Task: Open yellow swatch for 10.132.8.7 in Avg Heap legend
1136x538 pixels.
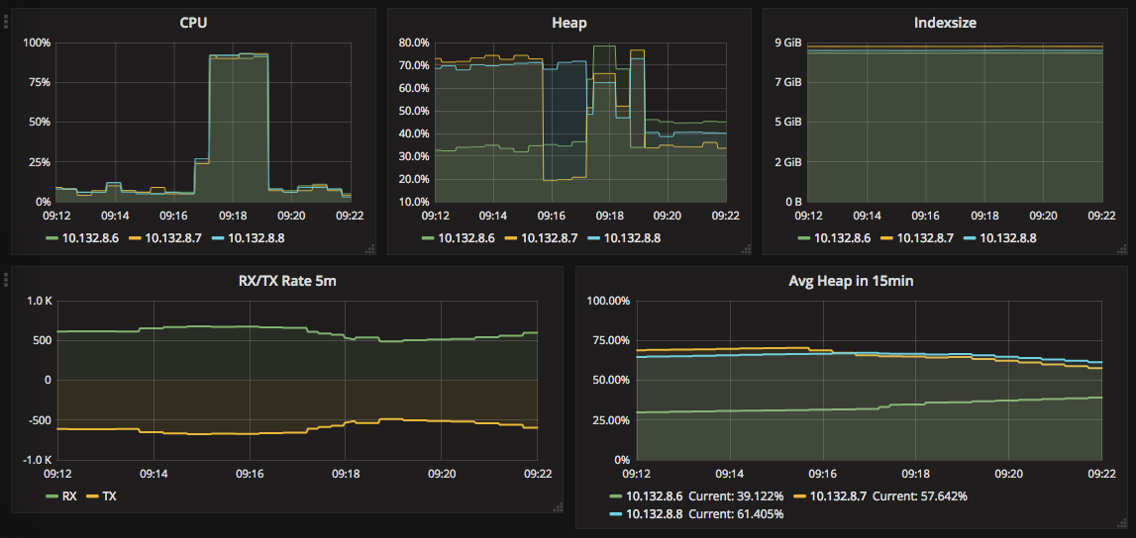Action: click(800, 496)
